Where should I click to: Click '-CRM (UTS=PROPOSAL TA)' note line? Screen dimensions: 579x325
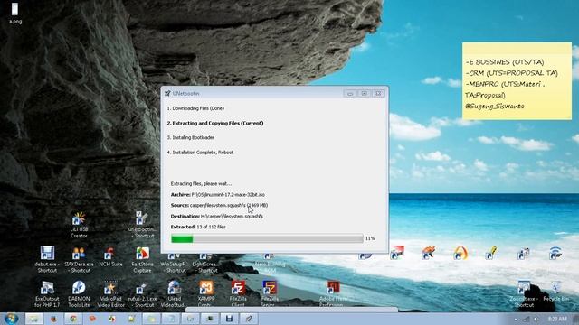tap(512, 73)
